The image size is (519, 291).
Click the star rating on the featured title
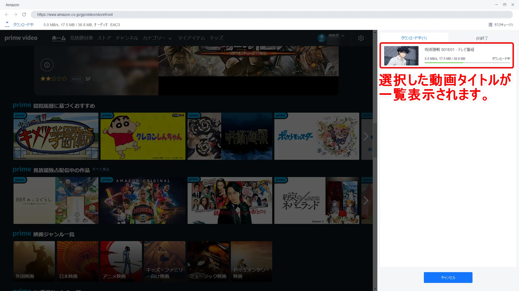click(x=54, y=79)
